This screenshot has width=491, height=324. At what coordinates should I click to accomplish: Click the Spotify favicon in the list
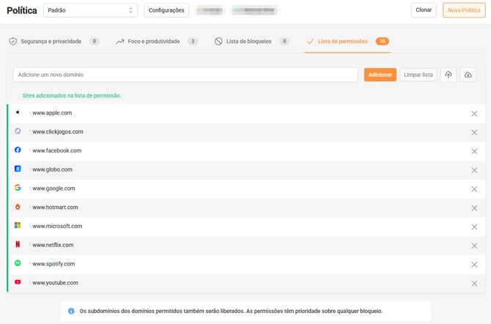click(18, 263)
